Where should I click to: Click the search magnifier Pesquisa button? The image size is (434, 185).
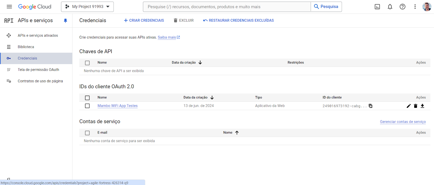tap(326, 7)
